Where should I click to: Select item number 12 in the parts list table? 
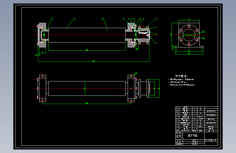tap(177, 107)
